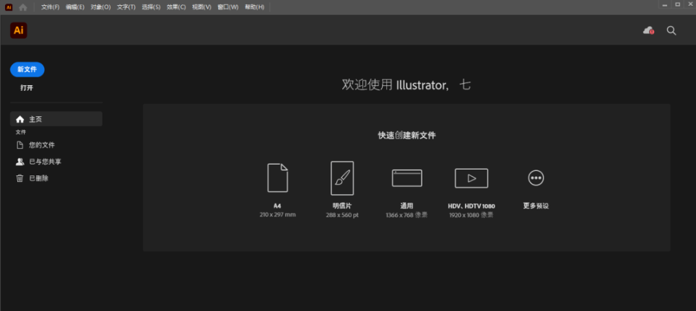Create a new A4 document preset
The image size is (696, 311).
[277, 178]
